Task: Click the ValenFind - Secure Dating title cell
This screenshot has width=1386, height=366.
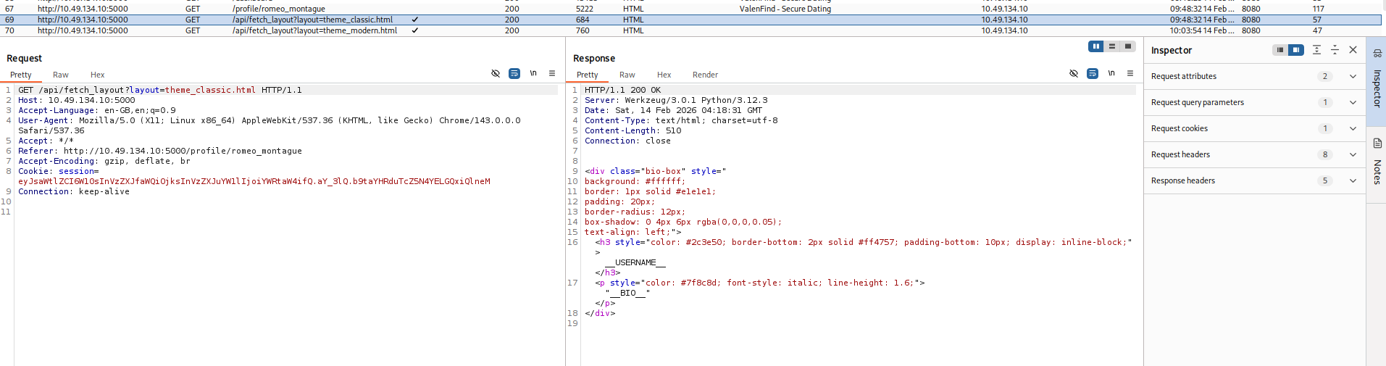Action: [785, 9]
